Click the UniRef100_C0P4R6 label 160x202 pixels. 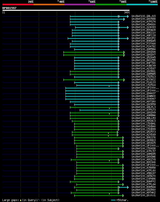coord(143,179)
